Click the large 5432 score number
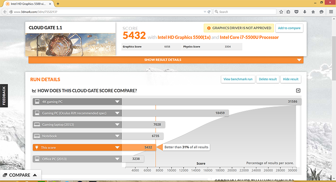The height and width of the screenshot is (182, 336). [134, 36]
